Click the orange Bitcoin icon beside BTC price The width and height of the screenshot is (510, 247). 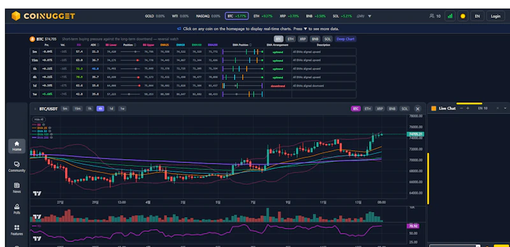(x=33, y=39)
